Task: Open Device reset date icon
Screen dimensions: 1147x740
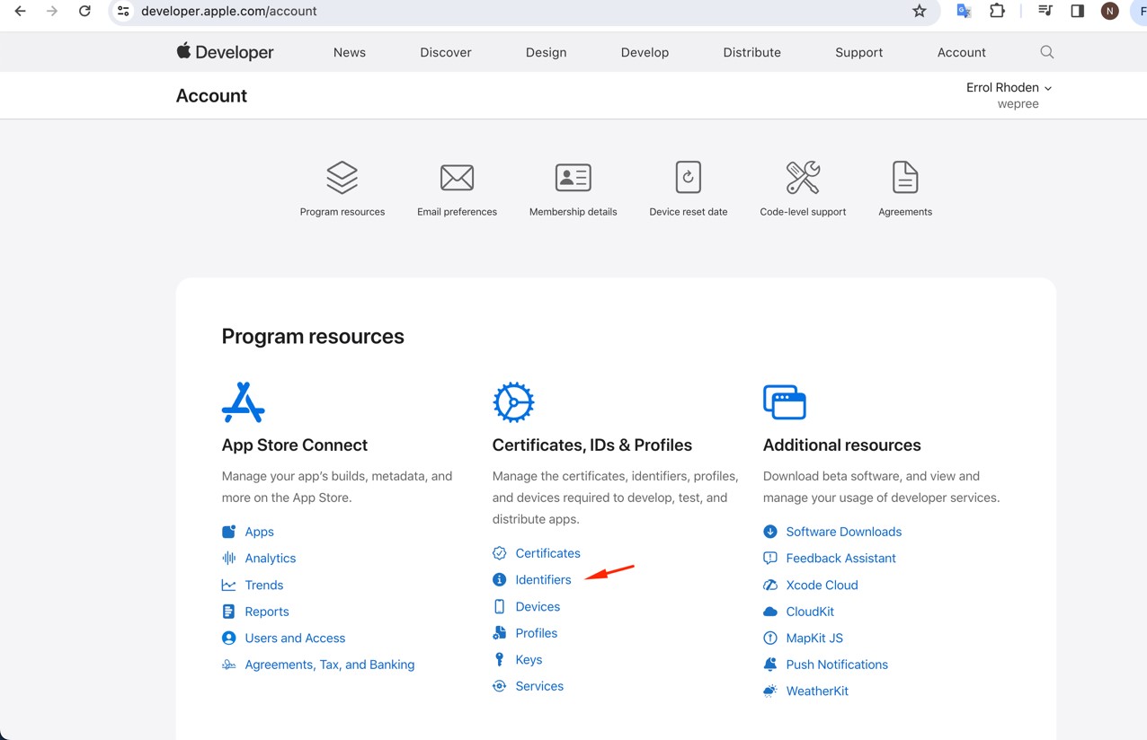Action: click(x=688, y=178)
